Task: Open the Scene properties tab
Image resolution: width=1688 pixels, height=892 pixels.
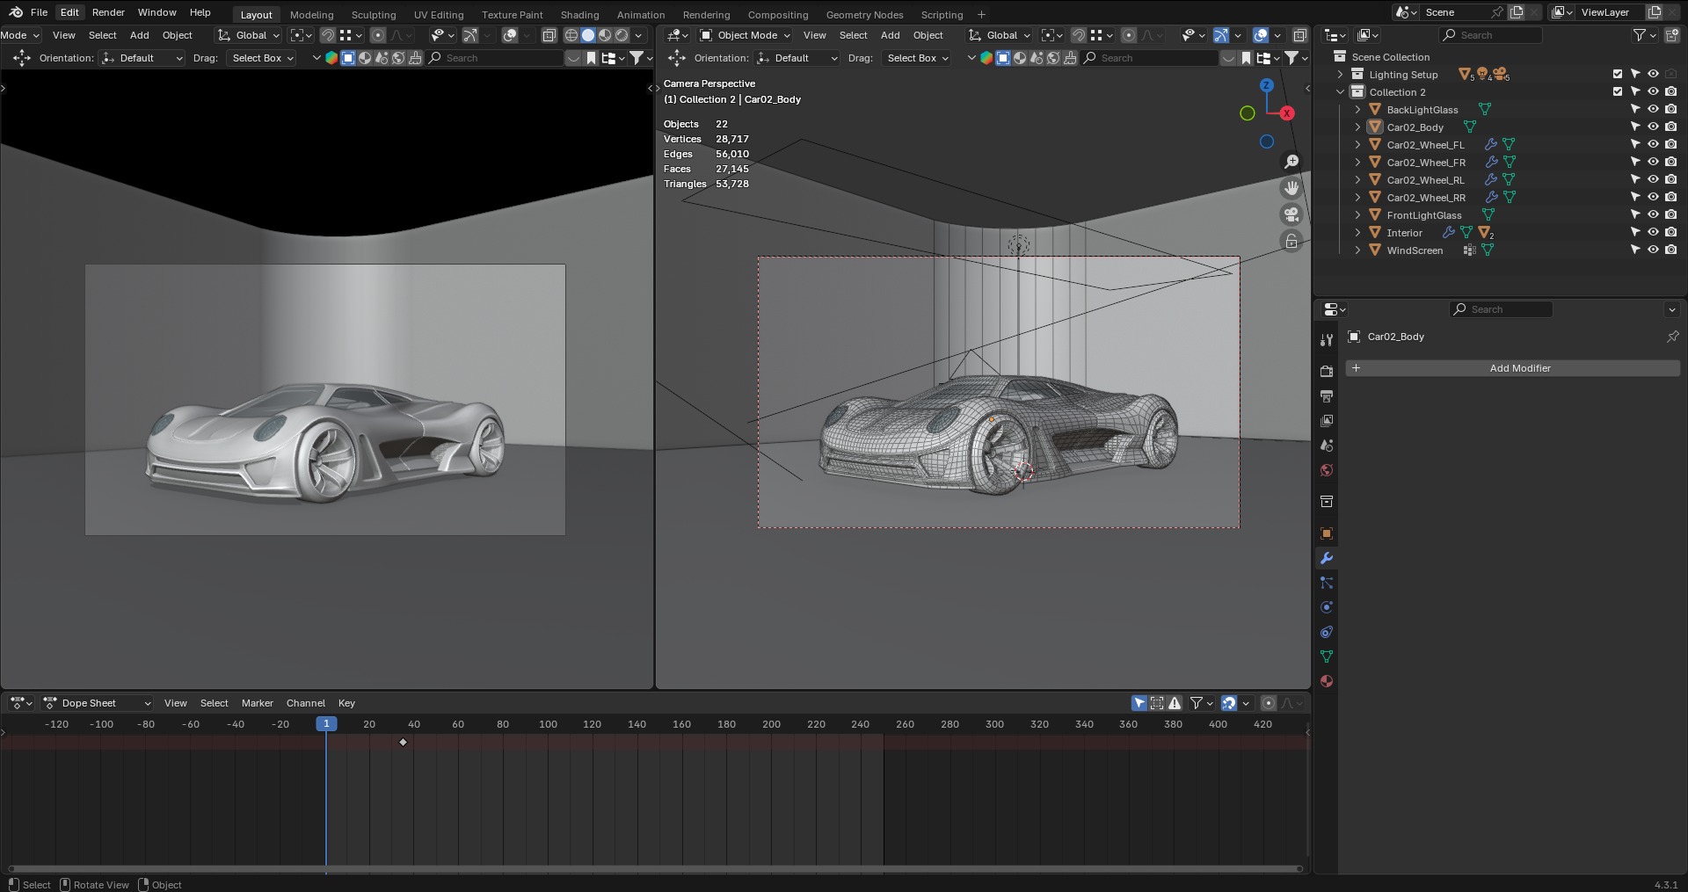Action: pyautogui.click(x=1327, y=446)
